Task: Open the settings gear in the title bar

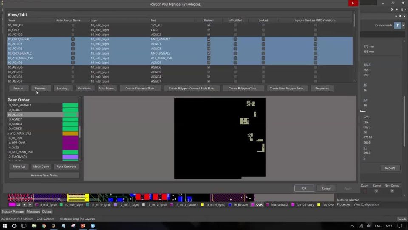Action: [x=391, y=9]
